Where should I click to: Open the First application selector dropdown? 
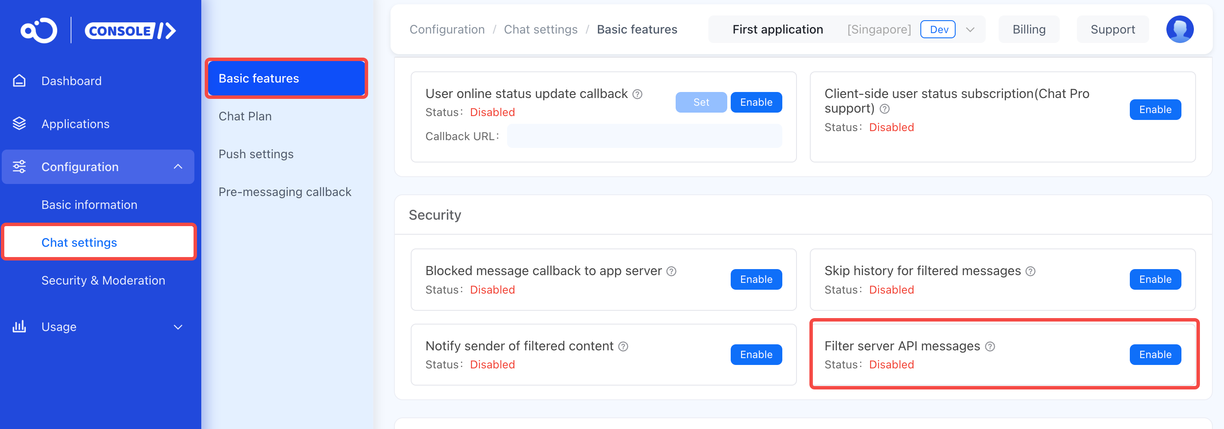(970, 30)
